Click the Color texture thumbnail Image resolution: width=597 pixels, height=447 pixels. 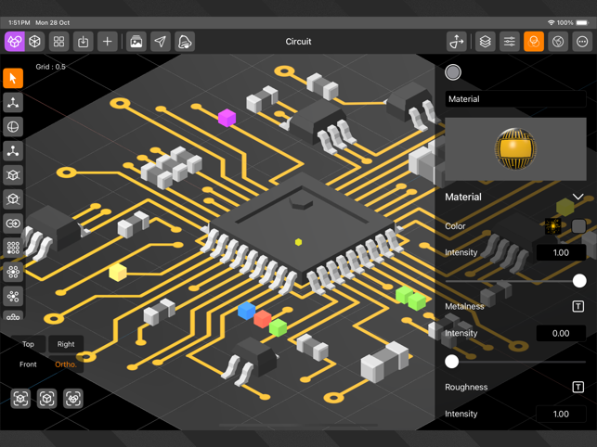552,226
